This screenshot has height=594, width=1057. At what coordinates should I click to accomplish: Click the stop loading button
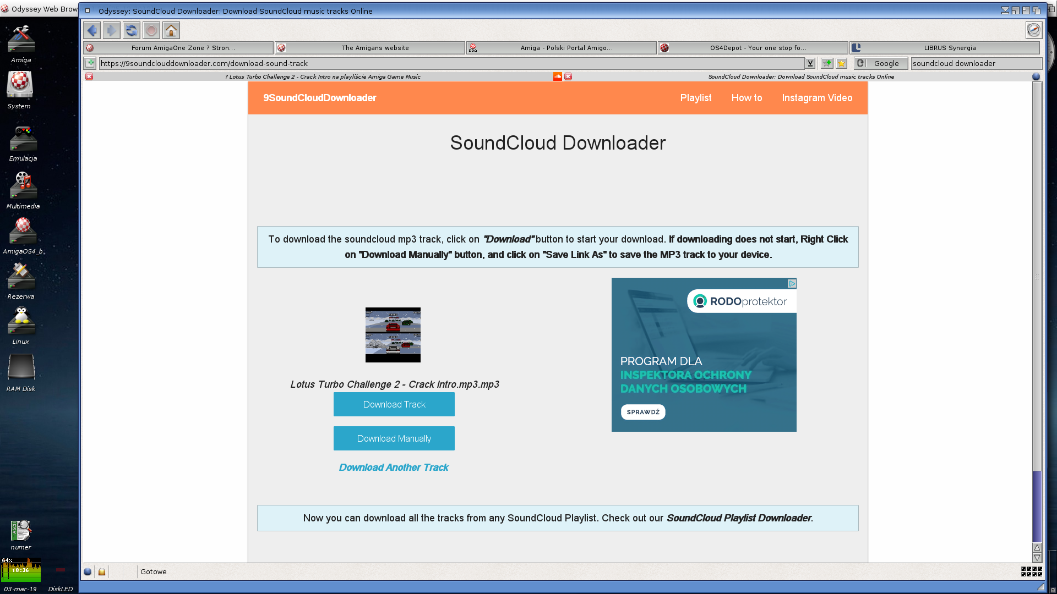click(x=151, y=30)
